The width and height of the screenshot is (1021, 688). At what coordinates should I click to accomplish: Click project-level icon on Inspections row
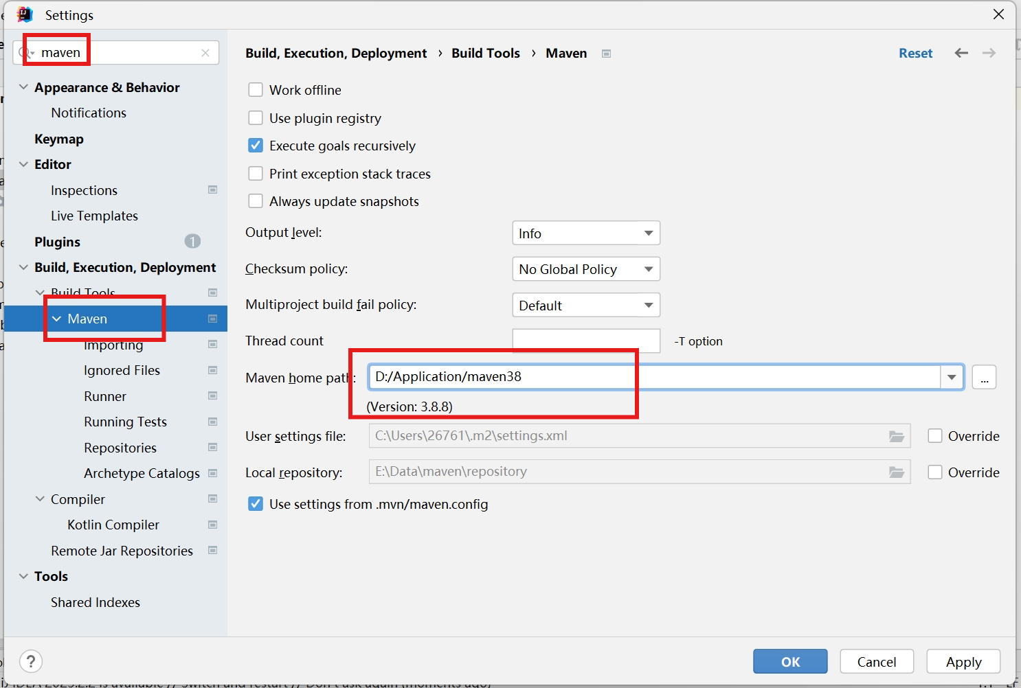tap(213, 190)
